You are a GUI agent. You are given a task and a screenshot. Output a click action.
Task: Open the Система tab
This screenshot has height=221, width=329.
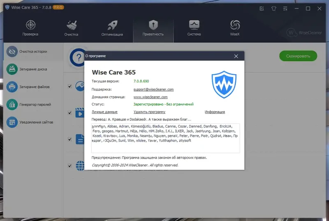194,28
